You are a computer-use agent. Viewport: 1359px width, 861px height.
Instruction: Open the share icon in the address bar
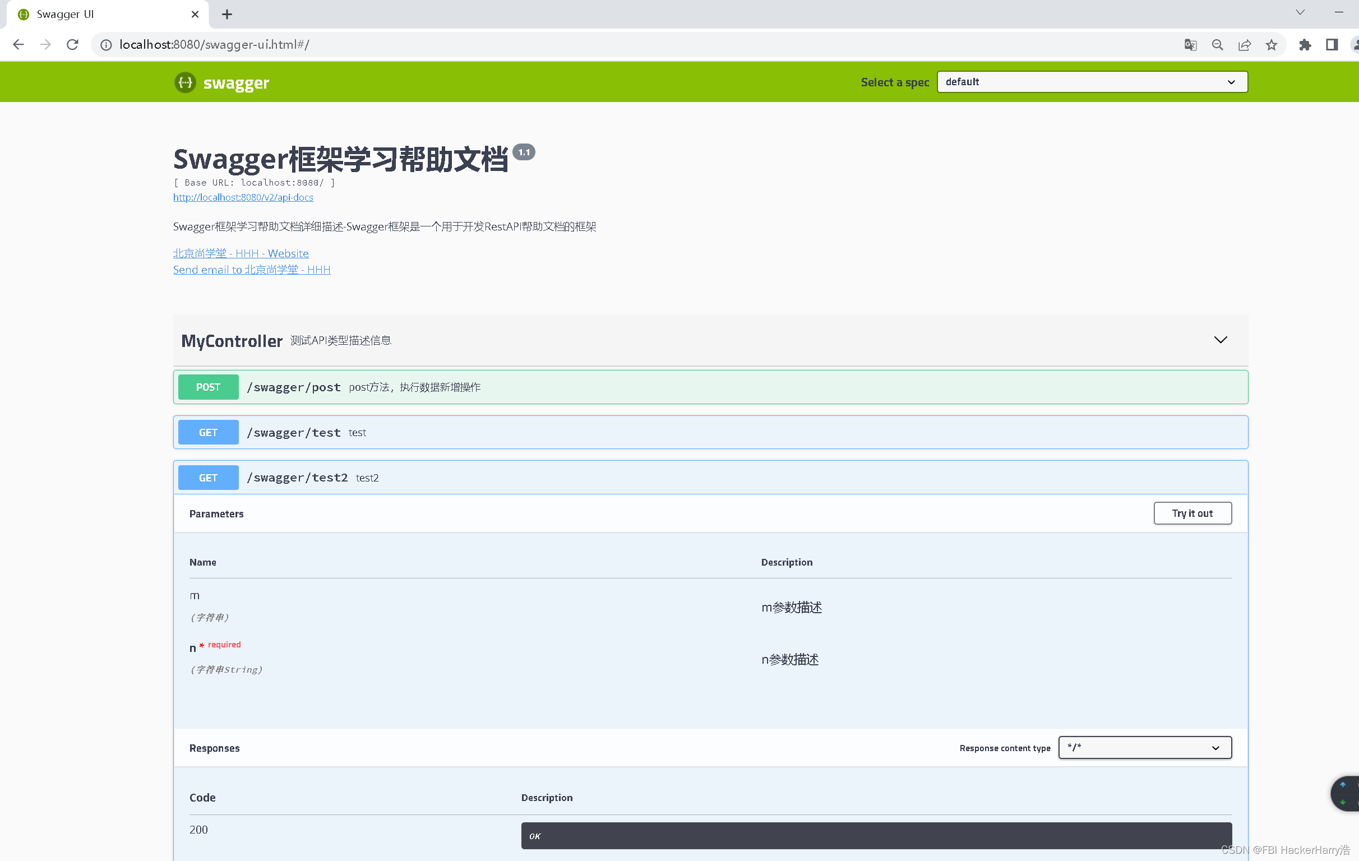[x=1245, y=45]
